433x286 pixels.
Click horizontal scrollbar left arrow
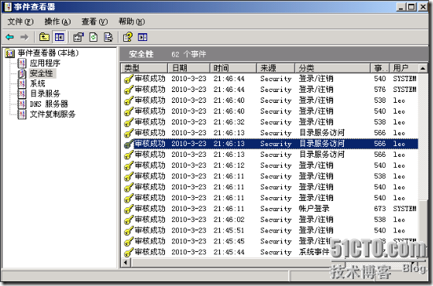[126, 262]
